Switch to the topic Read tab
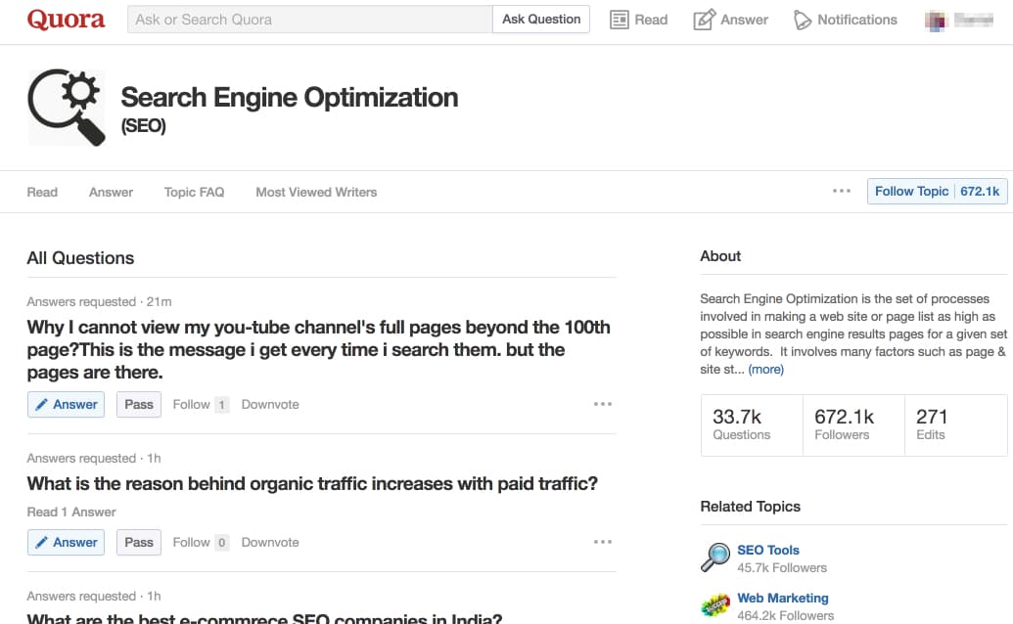 [x=42, y=193]
